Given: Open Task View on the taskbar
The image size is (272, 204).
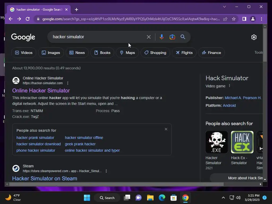Looking at the screenshot, I should coord(127,198).
